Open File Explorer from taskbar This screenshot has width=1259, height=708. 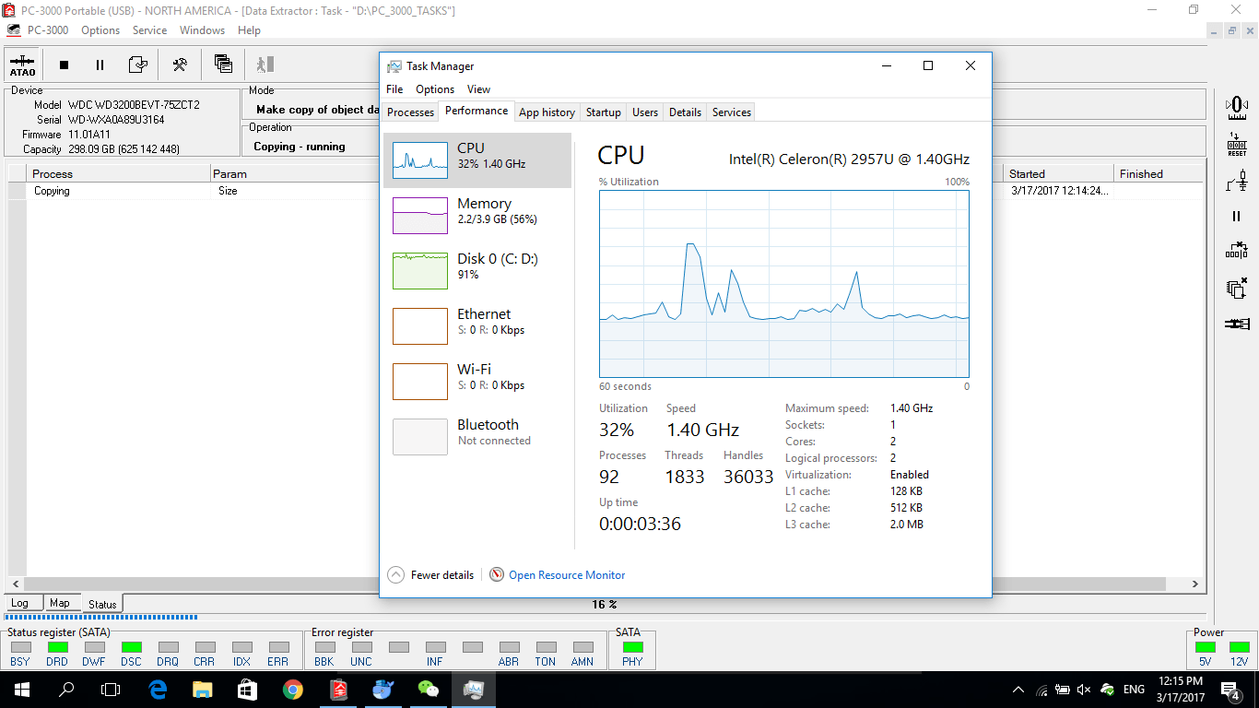[x=203, y=689]
